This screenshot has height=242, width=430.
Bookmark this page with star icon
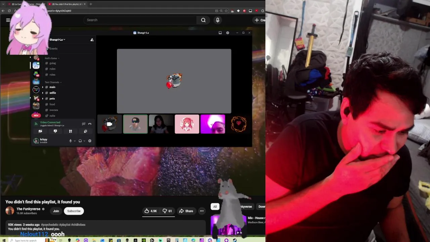tap(226, 11)
